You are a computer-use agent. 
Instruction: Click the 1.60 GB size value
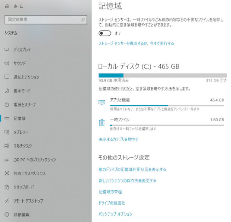click(217, 120)
